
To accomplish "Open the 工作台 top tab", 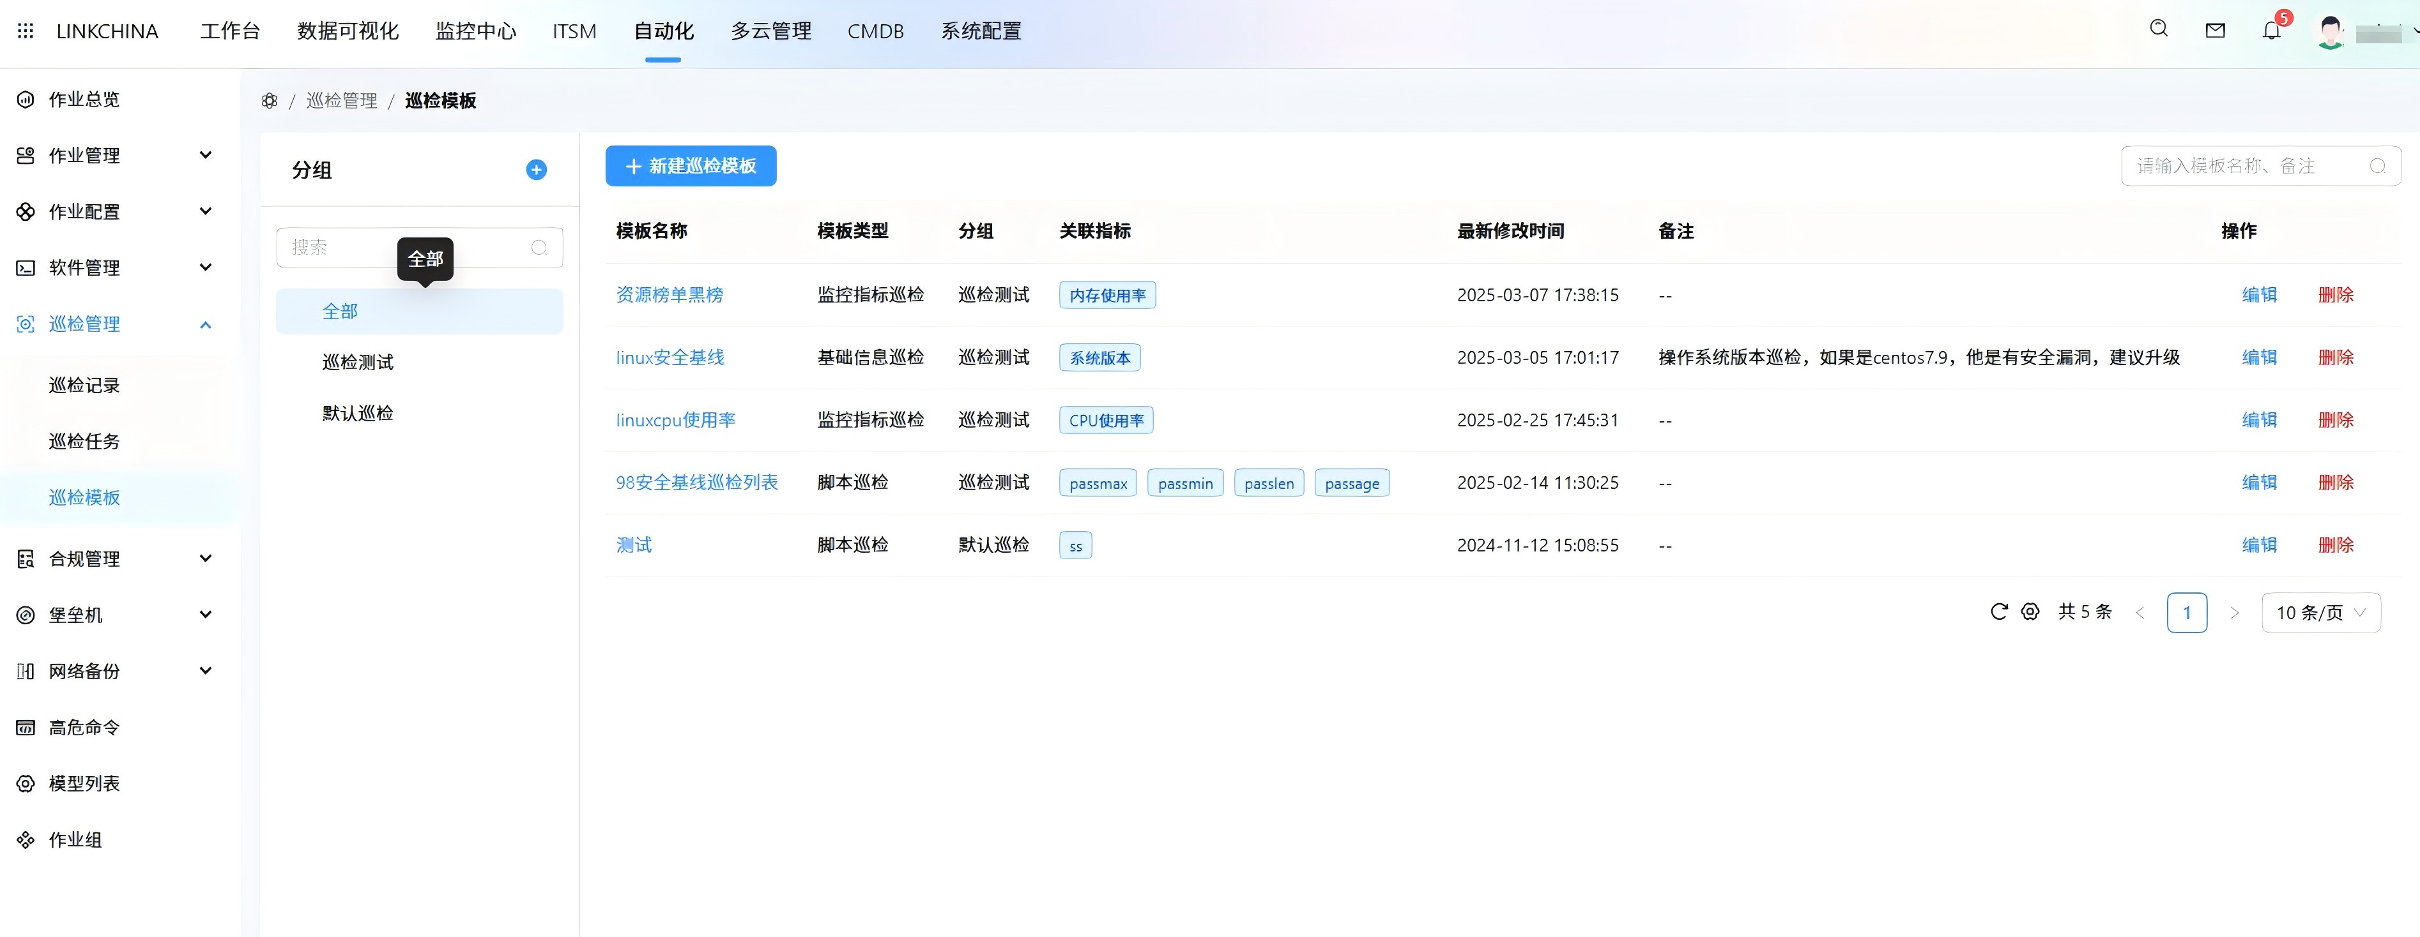I will click(230, 31).
